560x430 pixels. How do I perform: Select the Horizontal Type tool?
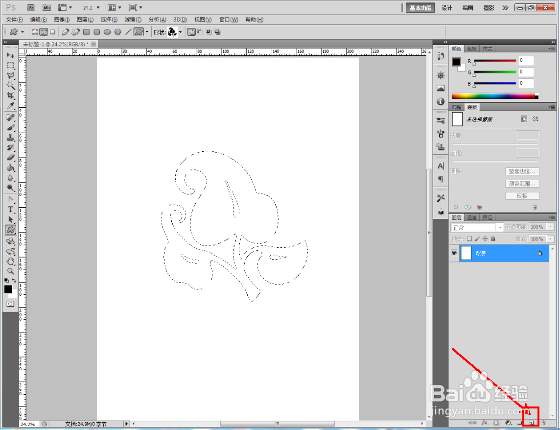(x=10, y=210)
